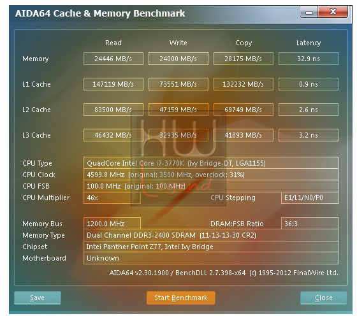
Task: Click the Motherboard field showing Unknown
Action: [x=211, y=258]
